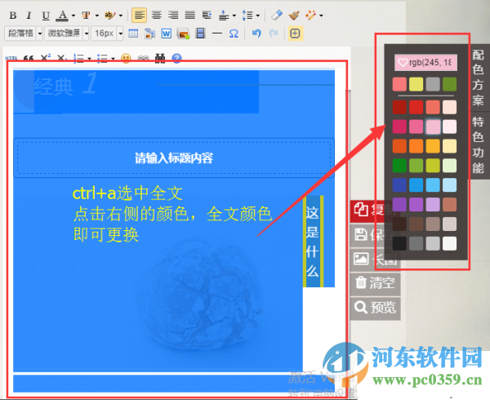Insert an emoticon
The width and height of the screenshot is (490, 400).
[126, 58]
